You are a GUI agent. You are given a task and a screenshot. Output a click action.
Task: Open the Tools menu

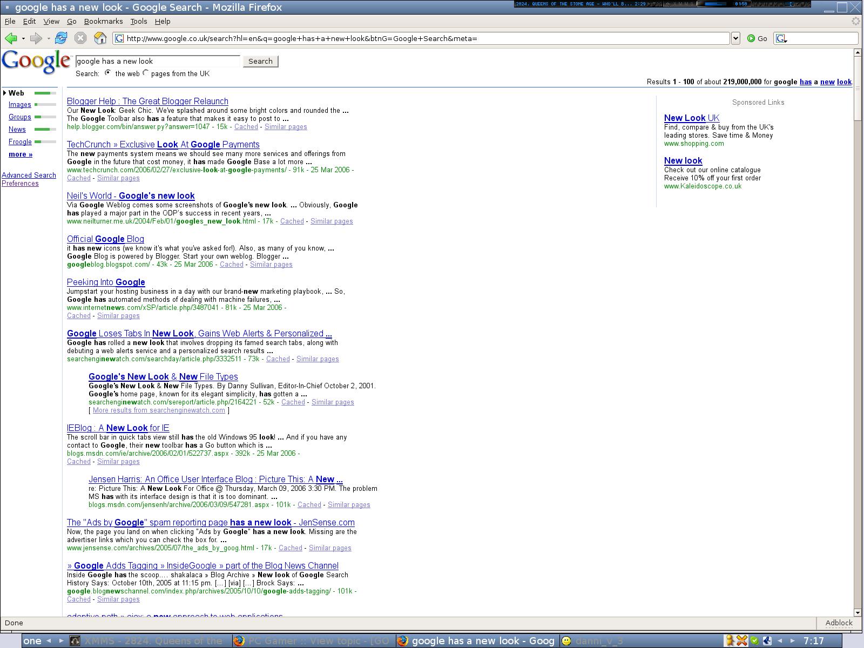(x=139, y=21)
